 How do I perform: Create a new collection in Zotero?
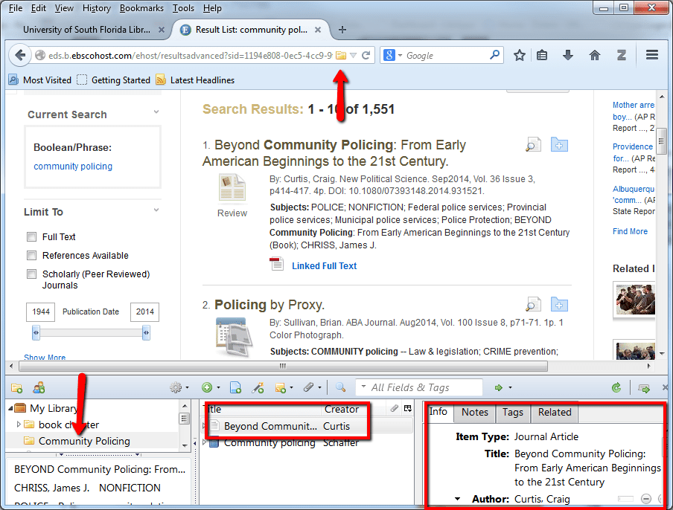click(16, 387)
